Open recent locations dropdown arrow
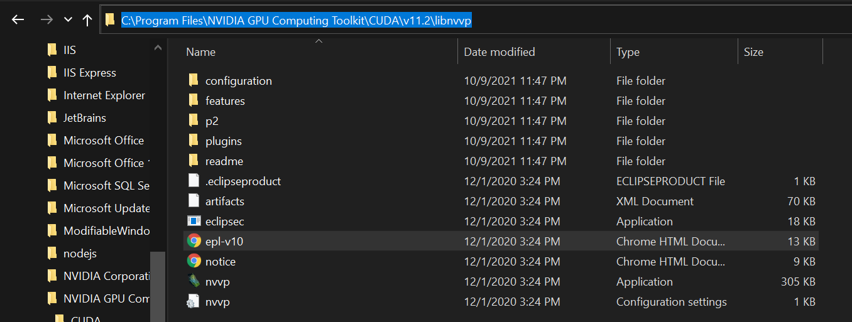The image size is (852, 322). [x=68, y=20]
